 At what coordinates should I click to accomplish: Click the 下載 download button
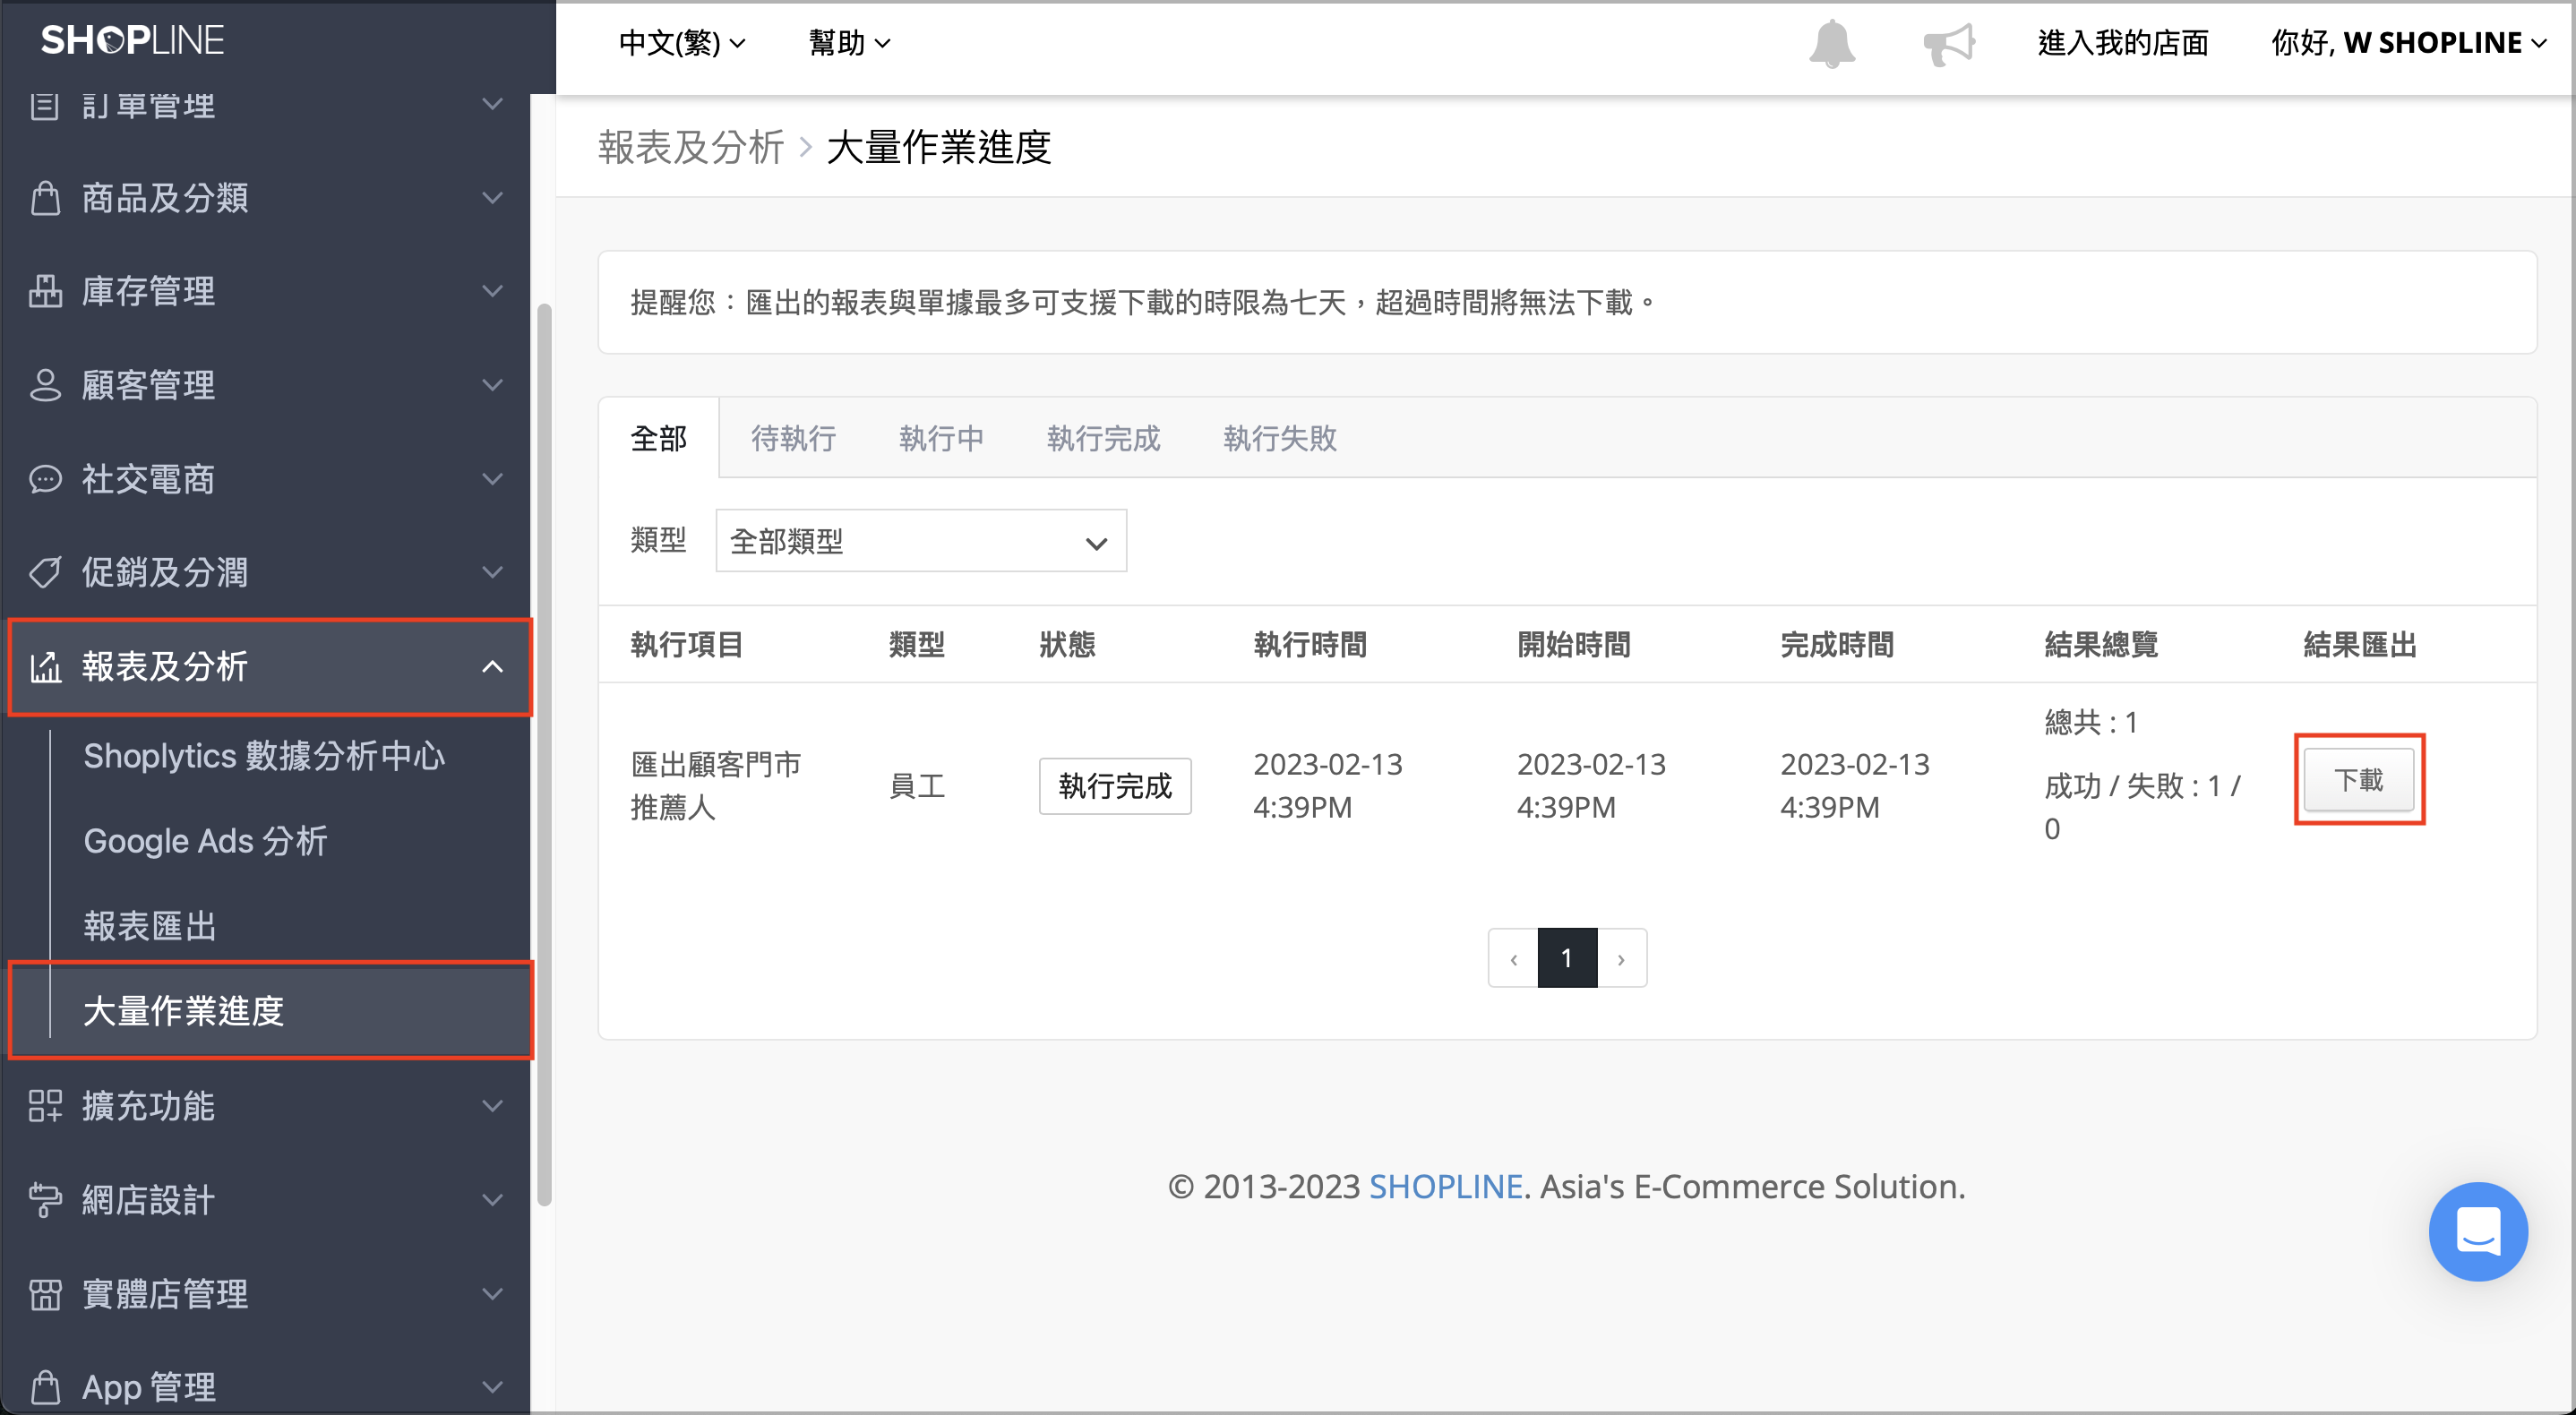click(x=2359, y=780)
